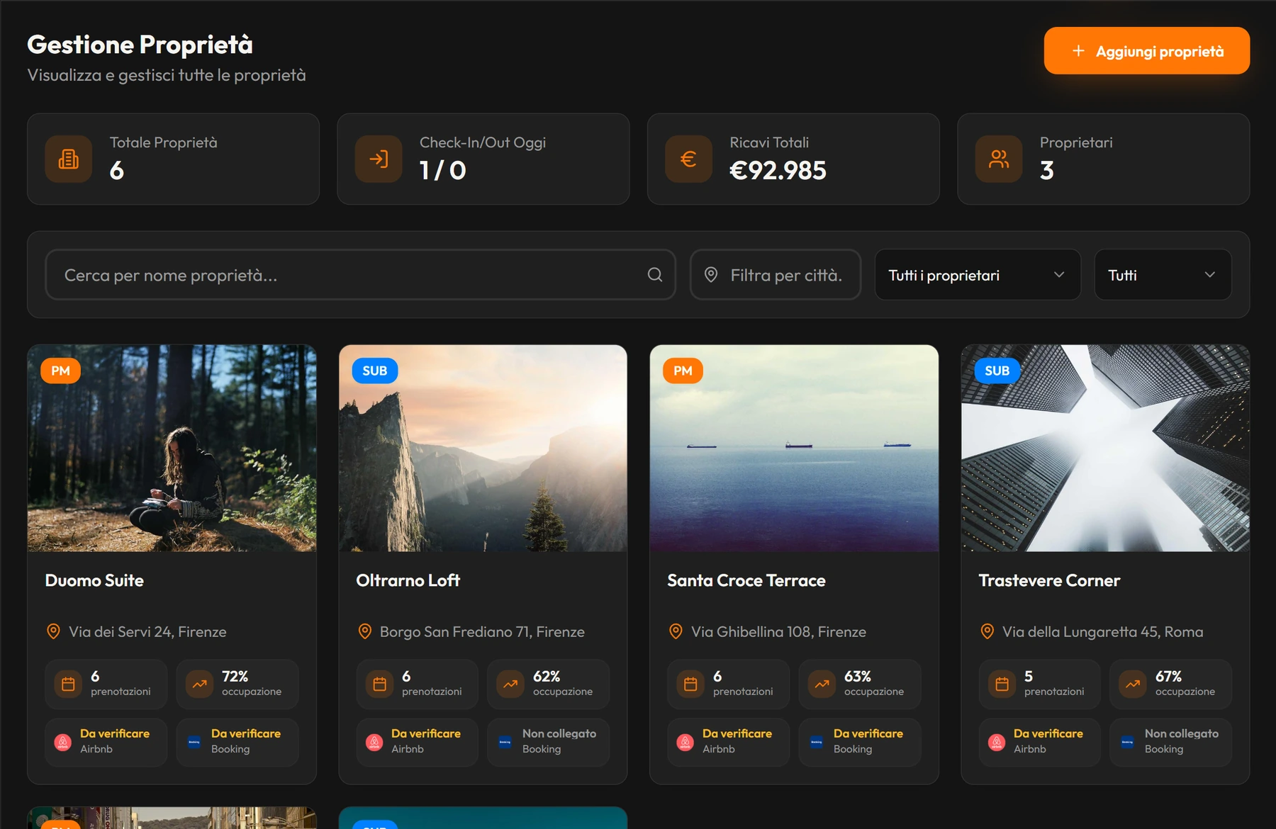This screenshot has width=1276, height=829.
Task: Open the Tutti status dropdown
Action: click(x=1163, y=275)
